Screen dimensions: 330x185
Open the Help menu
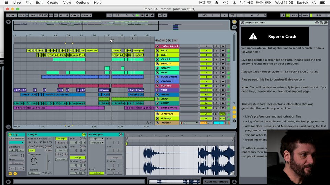click(98, 2)
